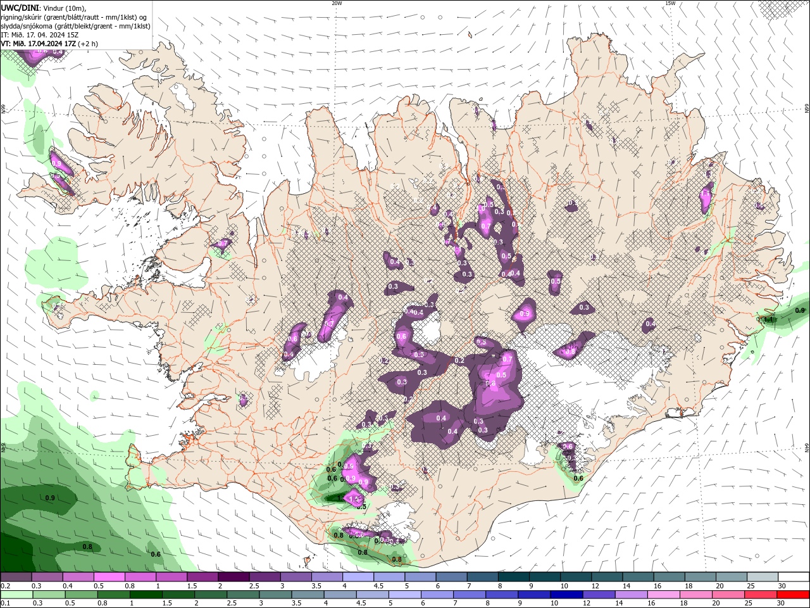
Task: Click the "0.9" value in southwest ocean rain area
Action: (50, 498)
